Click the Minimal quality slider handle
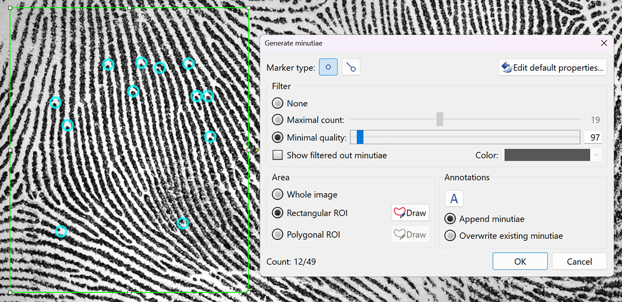622x302 pixels. pos(360,137)
